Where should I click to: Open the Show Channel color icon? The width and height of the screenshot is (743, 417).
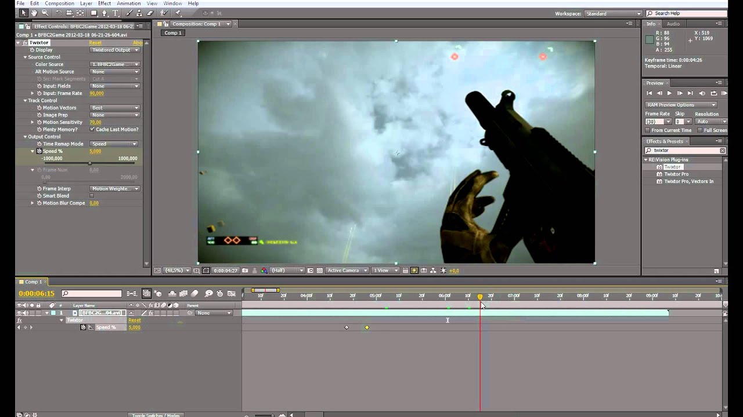pyautogui.click(x=264, y=270)
